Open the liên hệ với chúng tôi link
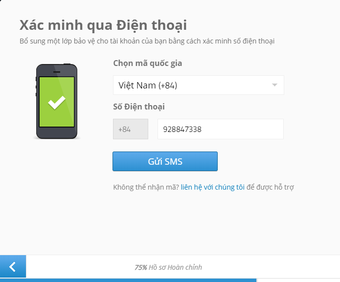 pyautogui.click(x=213, y=187)
